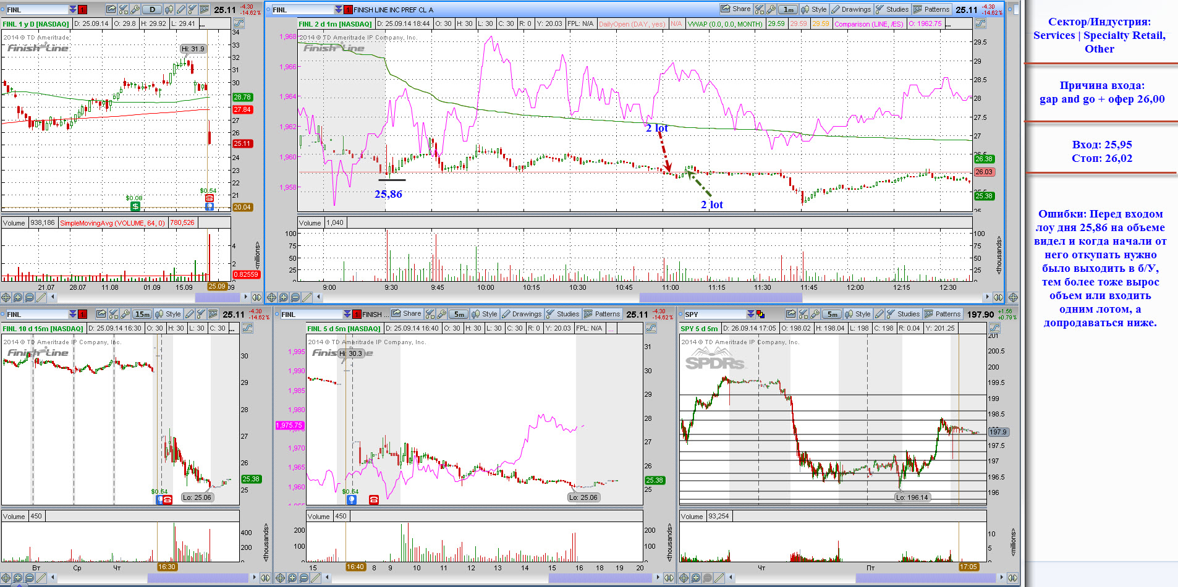Expand the '...' status overflow on FINL 1m chart
The width and height of the screenshot is (1178, 587).
pos(949,24)
